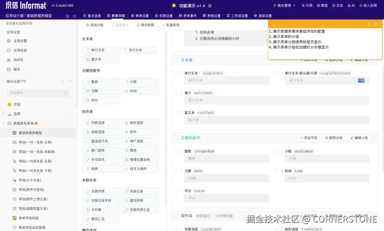Check the 单行文本 singleText field checkbox
The height and width of the screenshot is (231, 384).
(176, 73)
